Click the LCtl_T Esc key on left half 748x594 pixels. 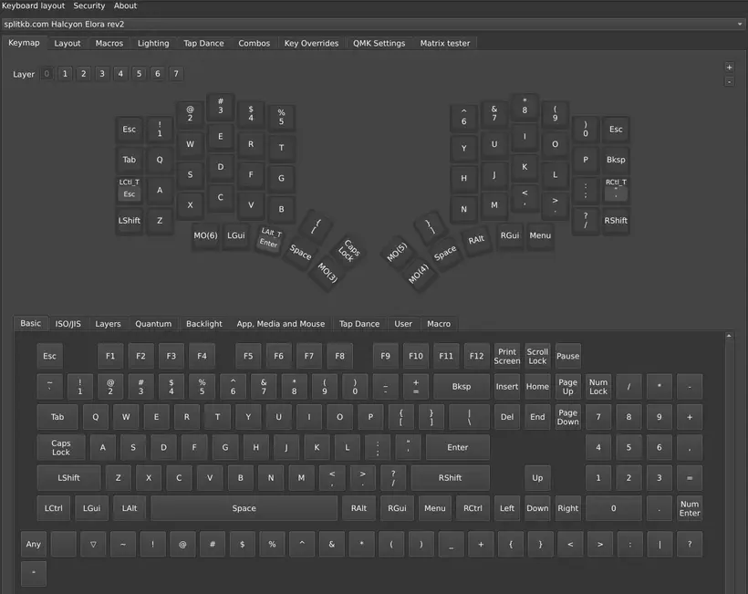click(x=130, y=189)
